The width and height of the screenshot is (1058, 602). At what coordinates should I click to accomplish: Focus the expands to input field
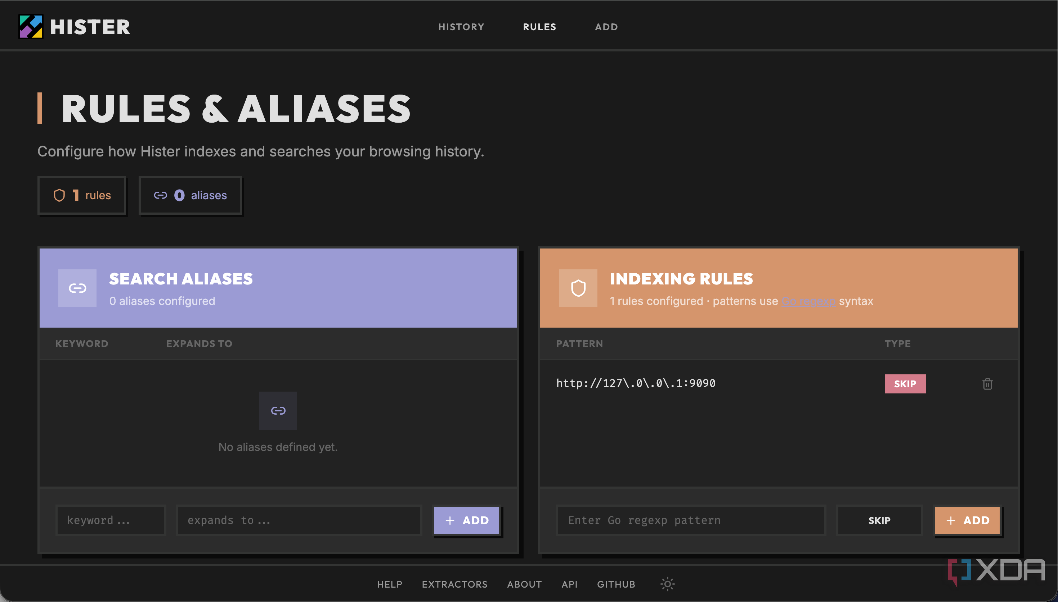pyautogui.click(x=299, y=520)
